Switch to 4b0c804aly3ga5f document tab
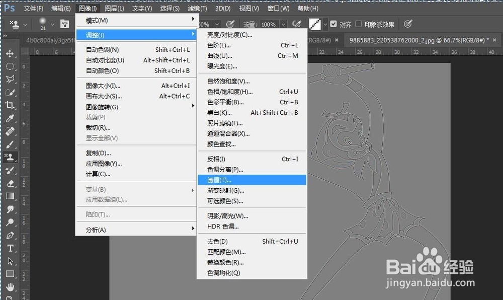This screenshot has height=300, width=503. [50, 40]
